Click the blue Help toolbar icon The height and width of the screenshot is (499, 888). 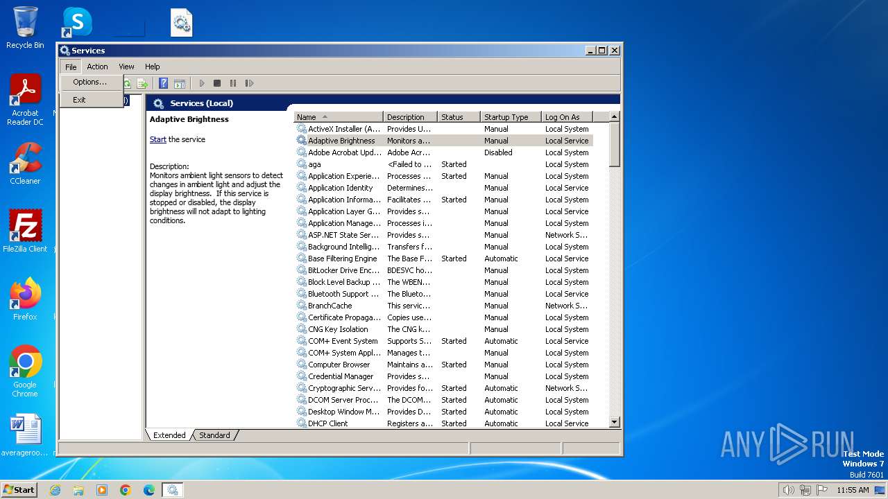tap(164, 83)
